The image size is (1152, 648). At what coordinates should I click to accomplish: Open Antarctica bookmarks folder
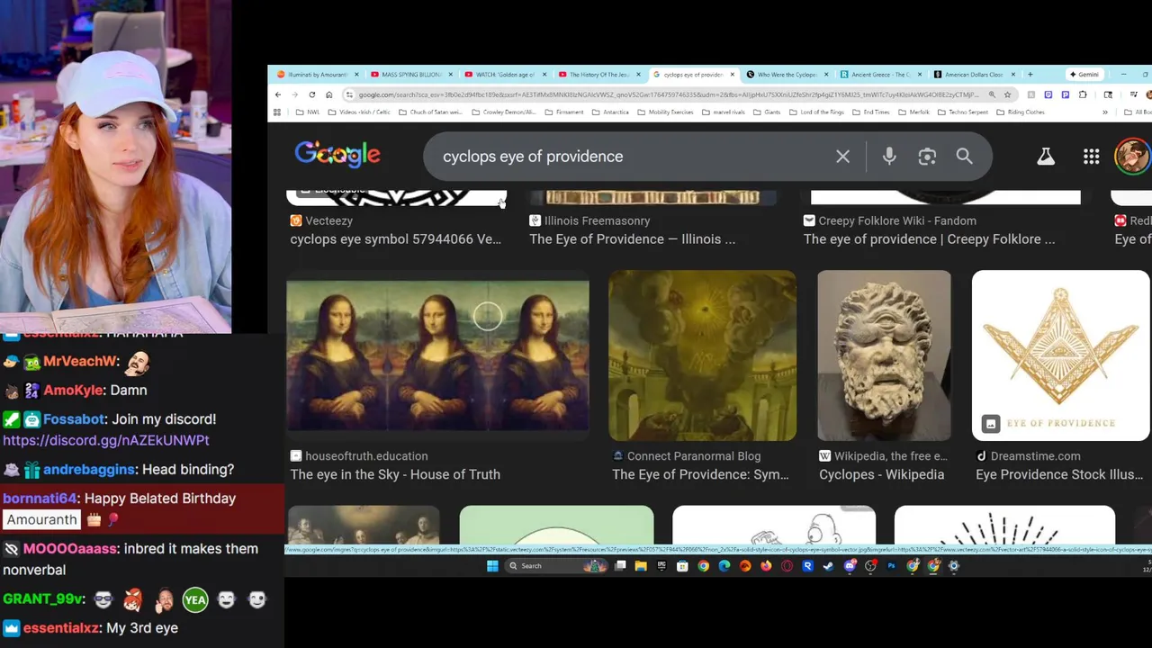(x=610, y=112)
